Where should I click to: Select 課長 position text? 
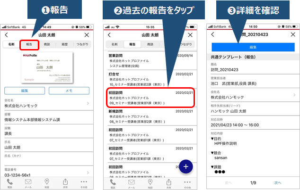[8, 133]
